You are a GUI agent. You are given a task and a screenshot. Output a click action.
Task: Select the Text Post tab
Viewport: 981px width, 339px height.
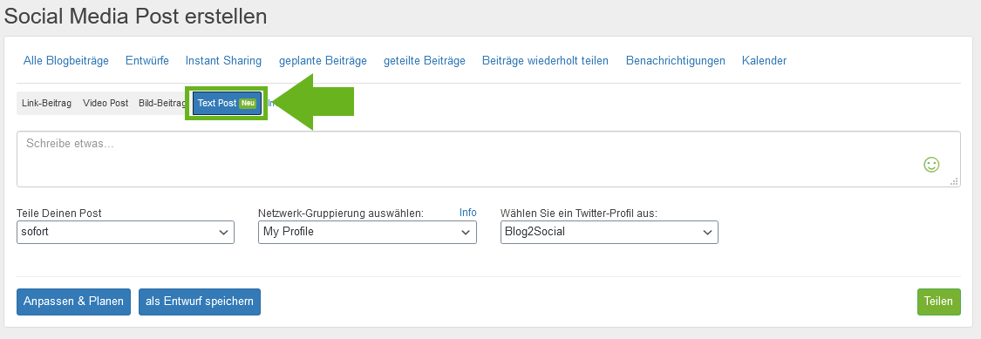point(227,103)
